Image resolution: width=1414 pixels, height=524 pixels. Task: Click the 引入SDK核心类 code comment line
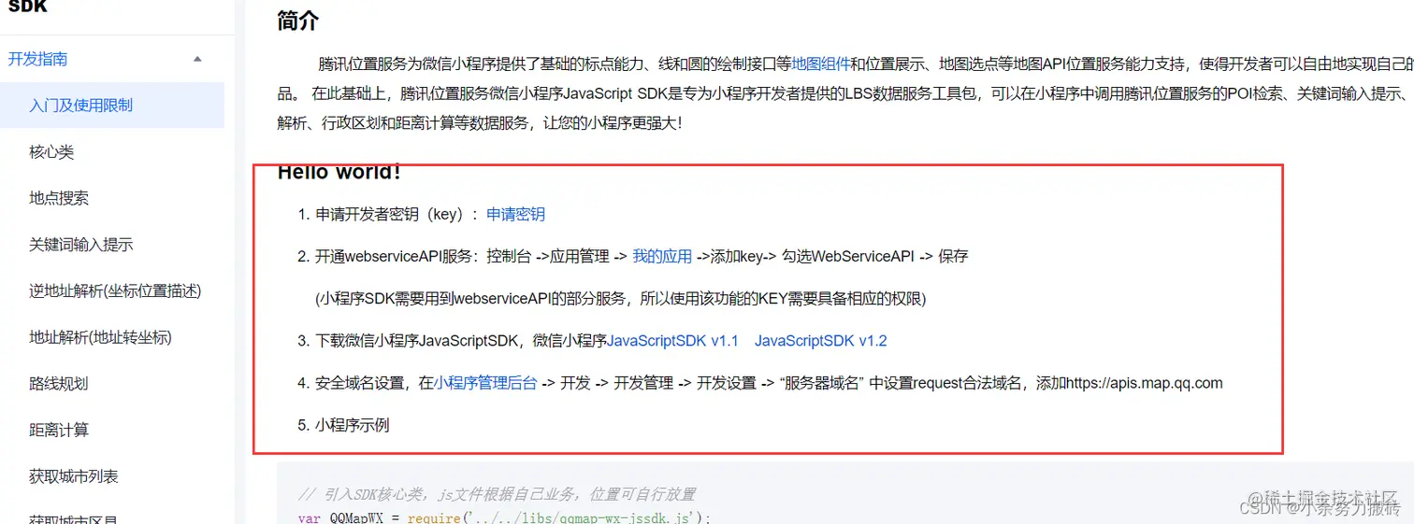pyautogui.click(x=497, y=494)
